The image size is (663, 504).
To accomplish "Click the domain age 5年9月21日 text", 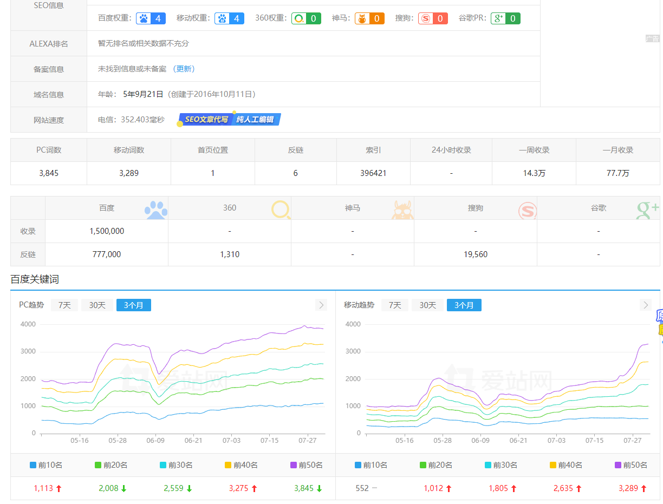I will pos(143,94).
